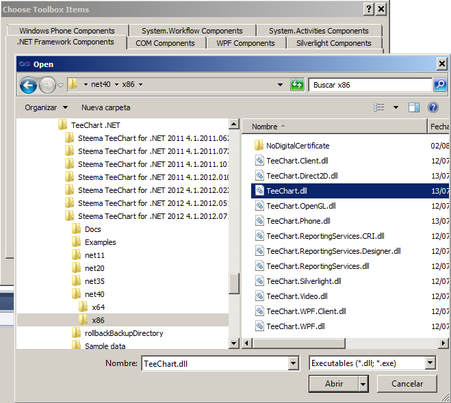Click the file list scroll right arrow
This screenshot has height=403, width=451.
click(x=443, y=343)
